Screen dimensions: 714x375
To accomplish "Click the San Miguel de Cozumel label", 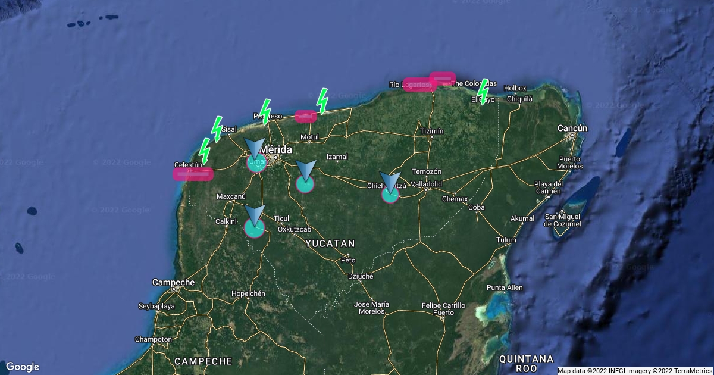I will coord(563,219).
